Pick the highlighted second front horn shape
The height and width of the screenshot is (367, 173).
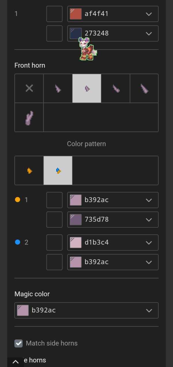click(87, 88)
